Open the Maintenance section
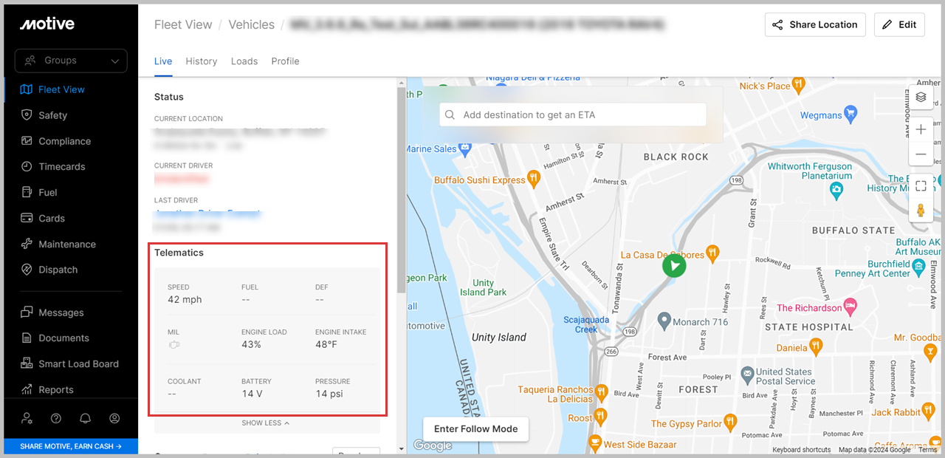Viewport: 945px width, 458px height. click(x=65, y=244)
